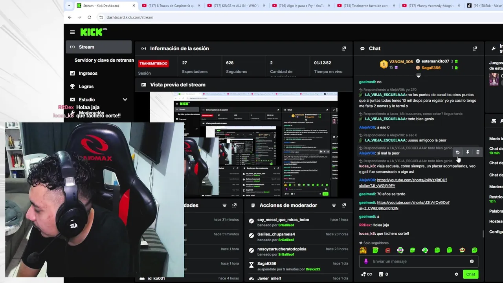Close the Stream - Kick Dashboard tab
The height and width of the screenshot is (283, 503).
134,6
